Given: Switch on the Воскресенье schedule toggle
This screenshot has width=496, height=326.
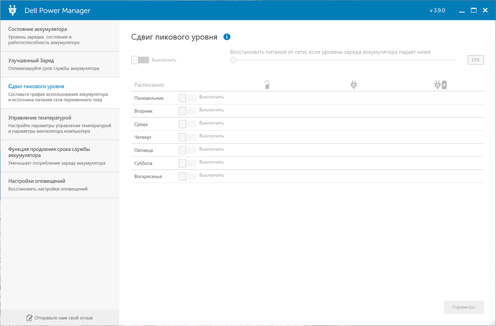Looking at the screenshot, I should (x=187, y=176).
